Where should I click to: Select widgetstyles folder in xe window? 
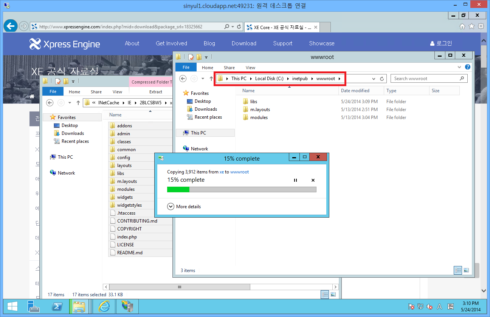pos(129,205)
